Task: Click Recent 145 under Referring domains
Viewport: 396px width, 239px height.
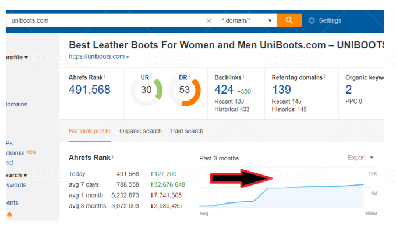Action: (x=287, y=101)
